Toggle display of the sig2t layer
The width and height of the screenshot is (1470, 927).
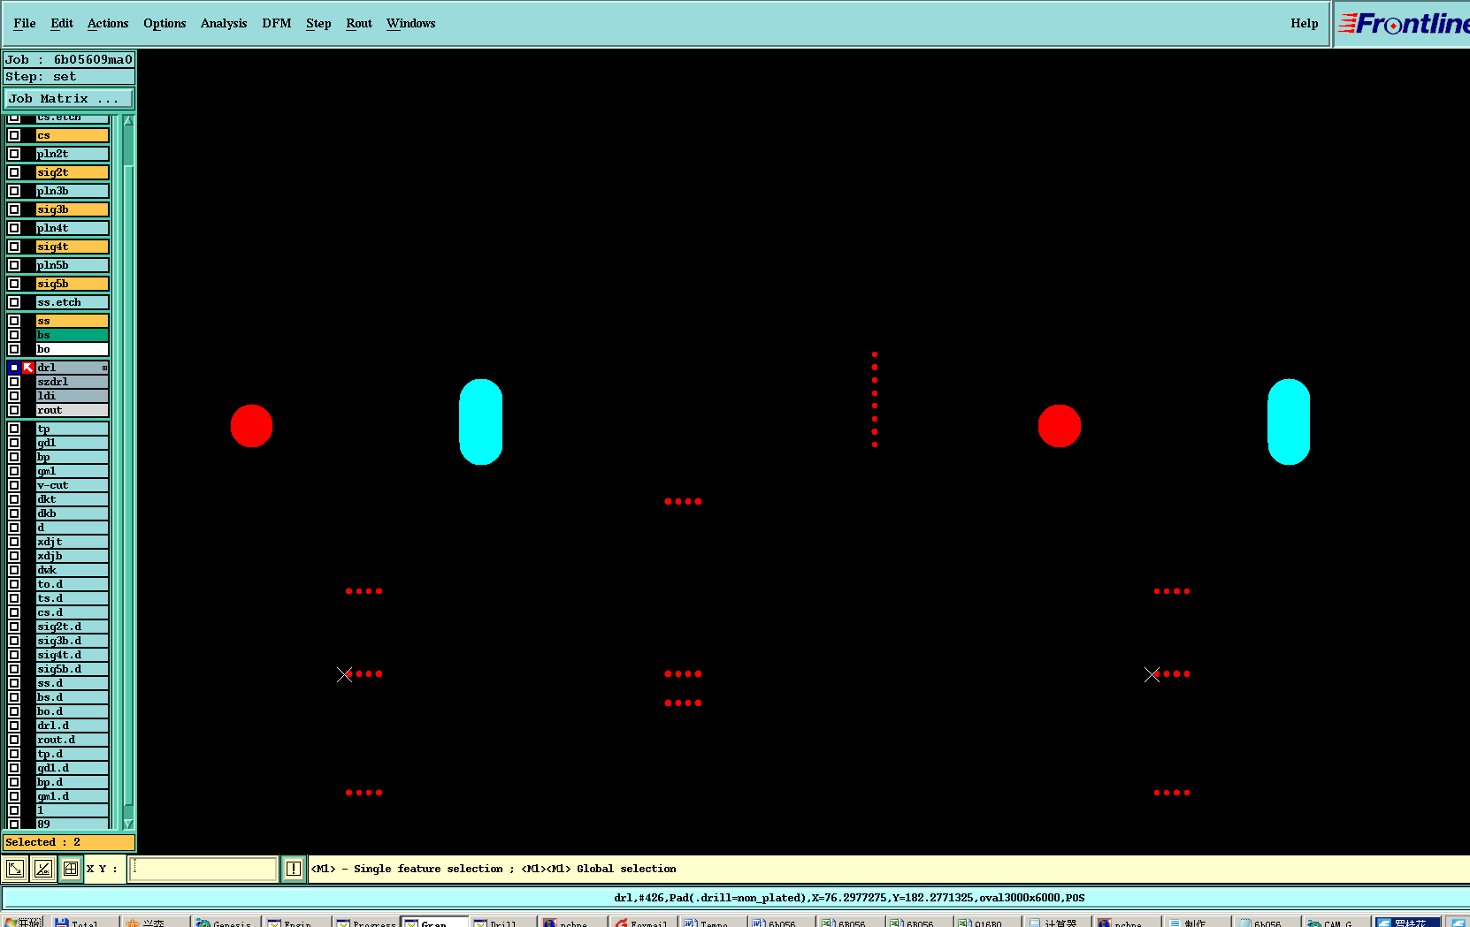pyautogui.click(x=14, y=172)
